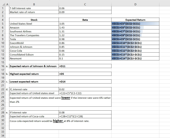Select column D header

pyautogui.click(x=135, y=4)
